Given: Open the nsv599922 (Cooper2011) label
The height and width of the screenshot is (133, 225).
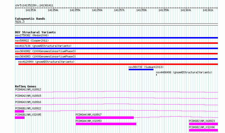Looking at the screenshot, I should click(32, 41).
